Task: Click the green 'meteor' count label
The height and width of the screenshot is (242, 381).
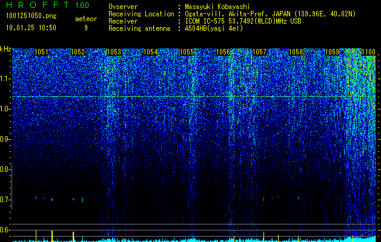Action: tap(86, 19)
